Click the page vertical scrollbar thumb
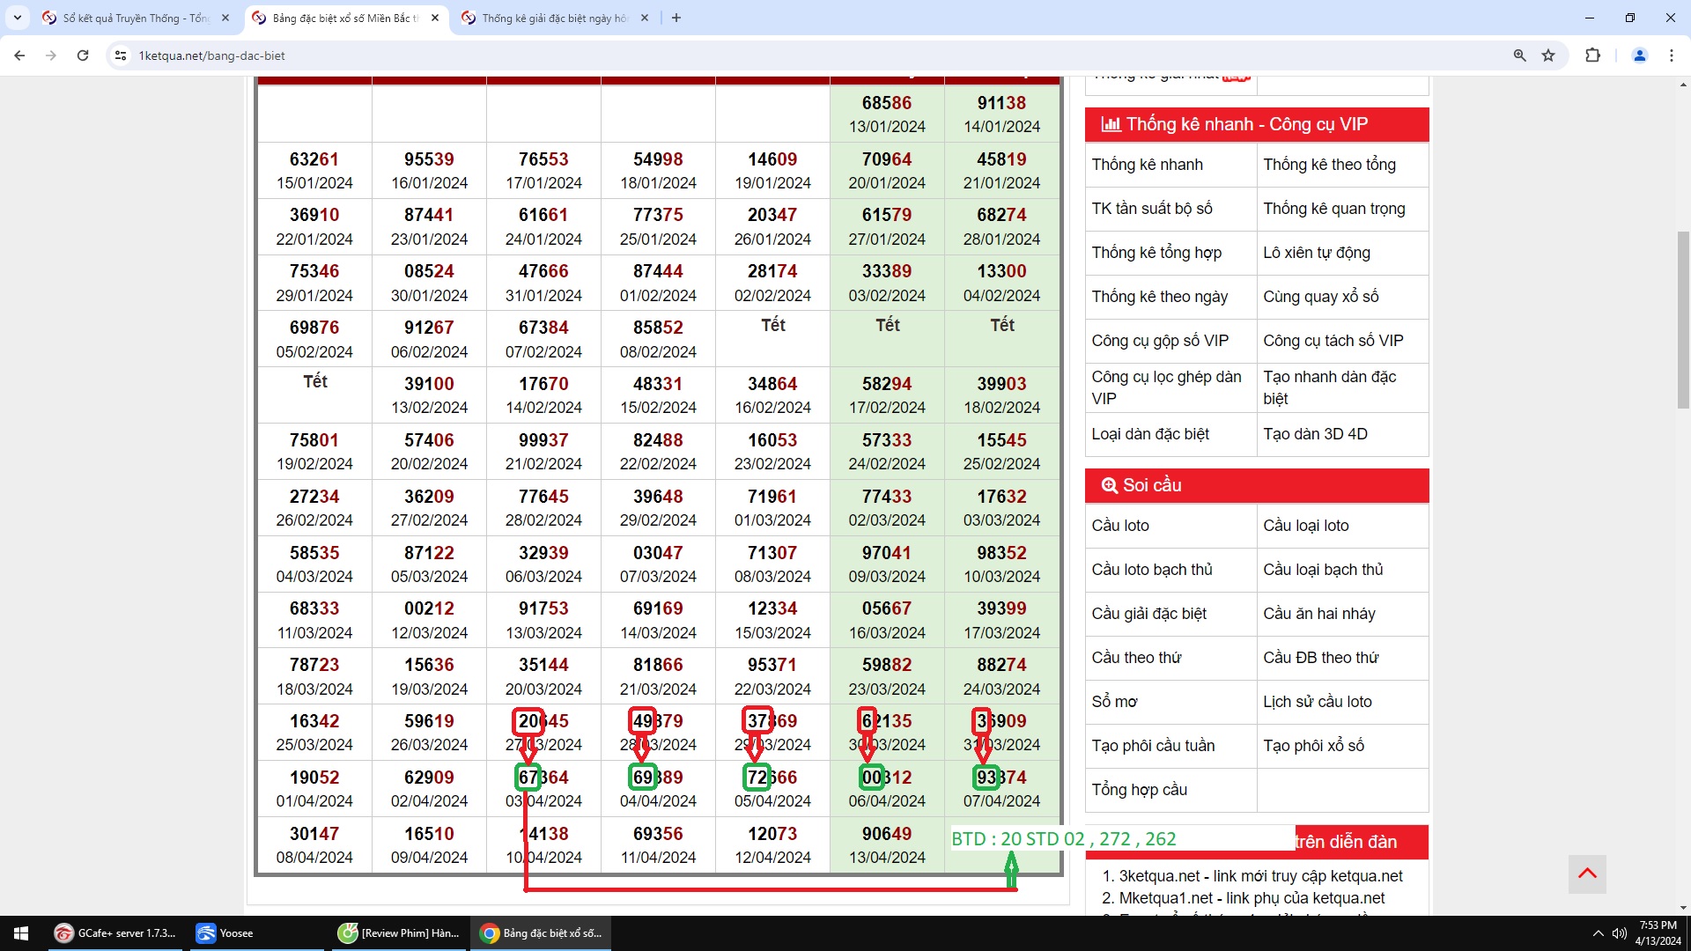 [1683, 317]
